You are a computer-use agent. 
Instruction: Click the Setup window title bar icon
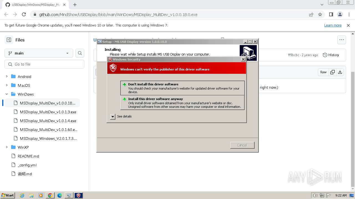click(x=100, y=42)
